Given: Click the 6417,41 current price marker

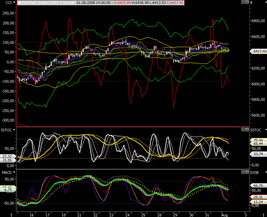Looking at the screenshot, I should tap(258, 51).
